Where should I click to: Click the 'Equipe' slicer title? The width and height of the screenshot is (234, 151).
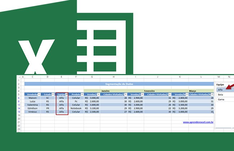pos(220,84)
